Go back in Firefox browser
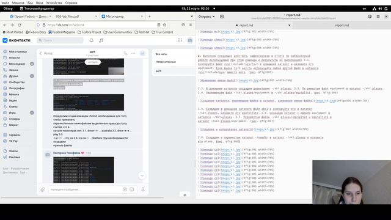This screenshot has width=391, height=220. 5,25
